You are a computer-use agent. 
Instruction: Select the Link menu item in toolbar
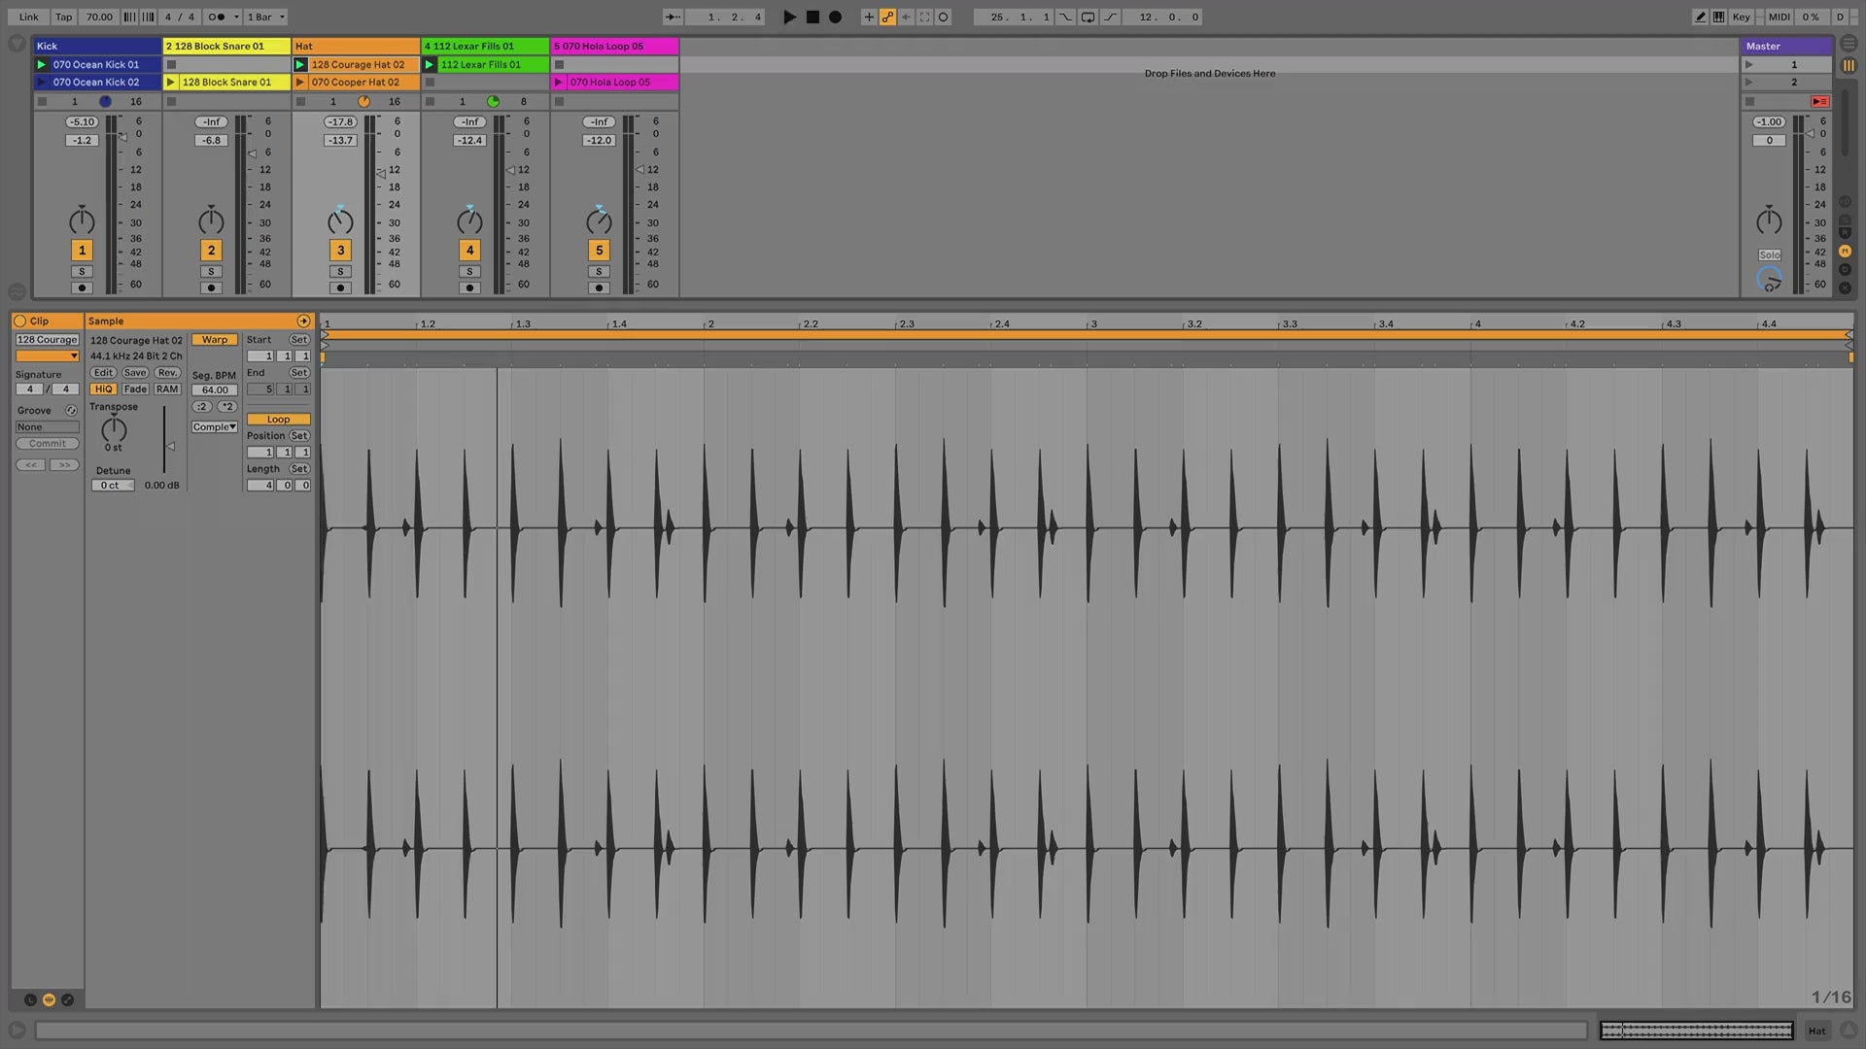pyautogui.click(x=27, y=16)
